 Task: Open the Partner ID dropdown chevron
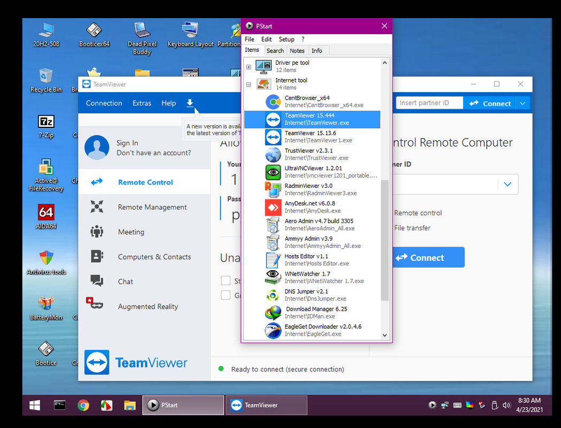point(508,184)
